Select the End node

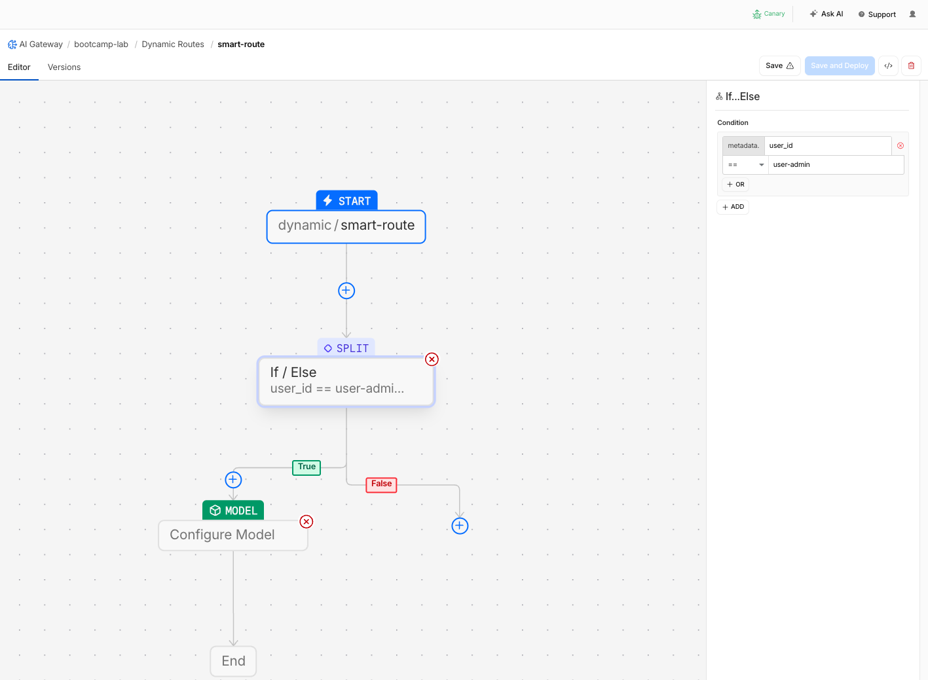point(233,661)
